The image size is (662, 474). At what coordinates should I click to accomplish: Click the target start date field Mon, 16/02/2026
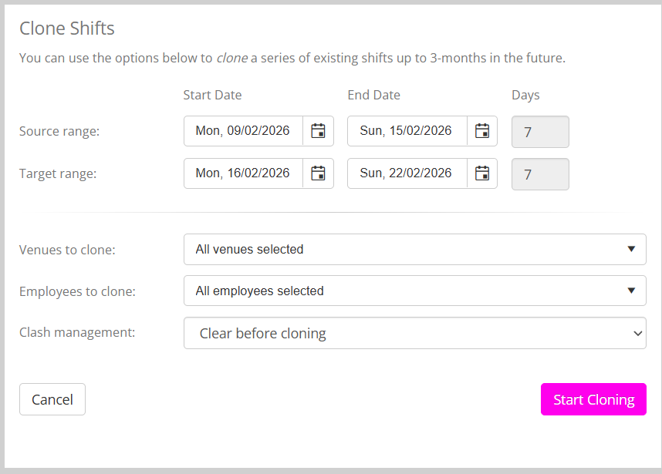click(243, 173)
